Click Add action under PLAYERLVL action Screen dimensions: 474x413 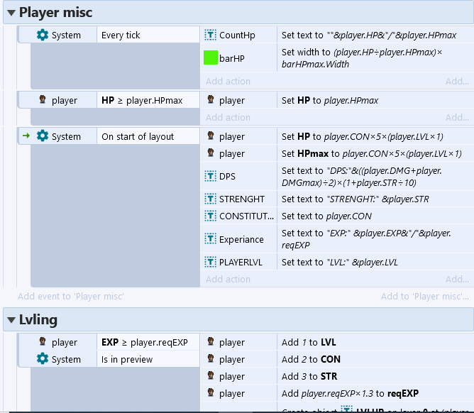pyautogui.click(x=228, y=279)
